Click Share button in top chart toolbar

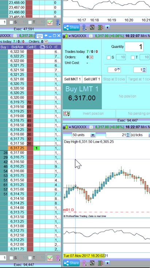click(71, 27)
